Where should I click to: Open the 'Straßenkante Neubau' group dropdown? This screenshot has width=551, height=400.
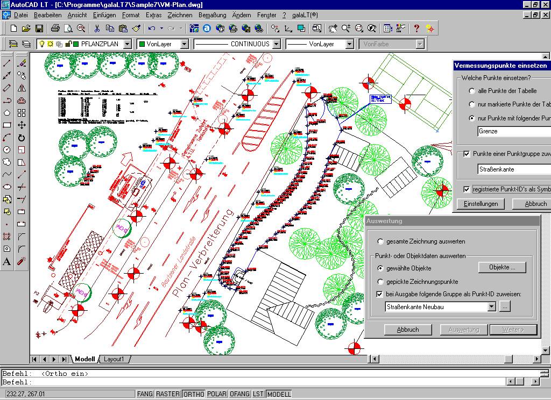[x=491, y=307]
